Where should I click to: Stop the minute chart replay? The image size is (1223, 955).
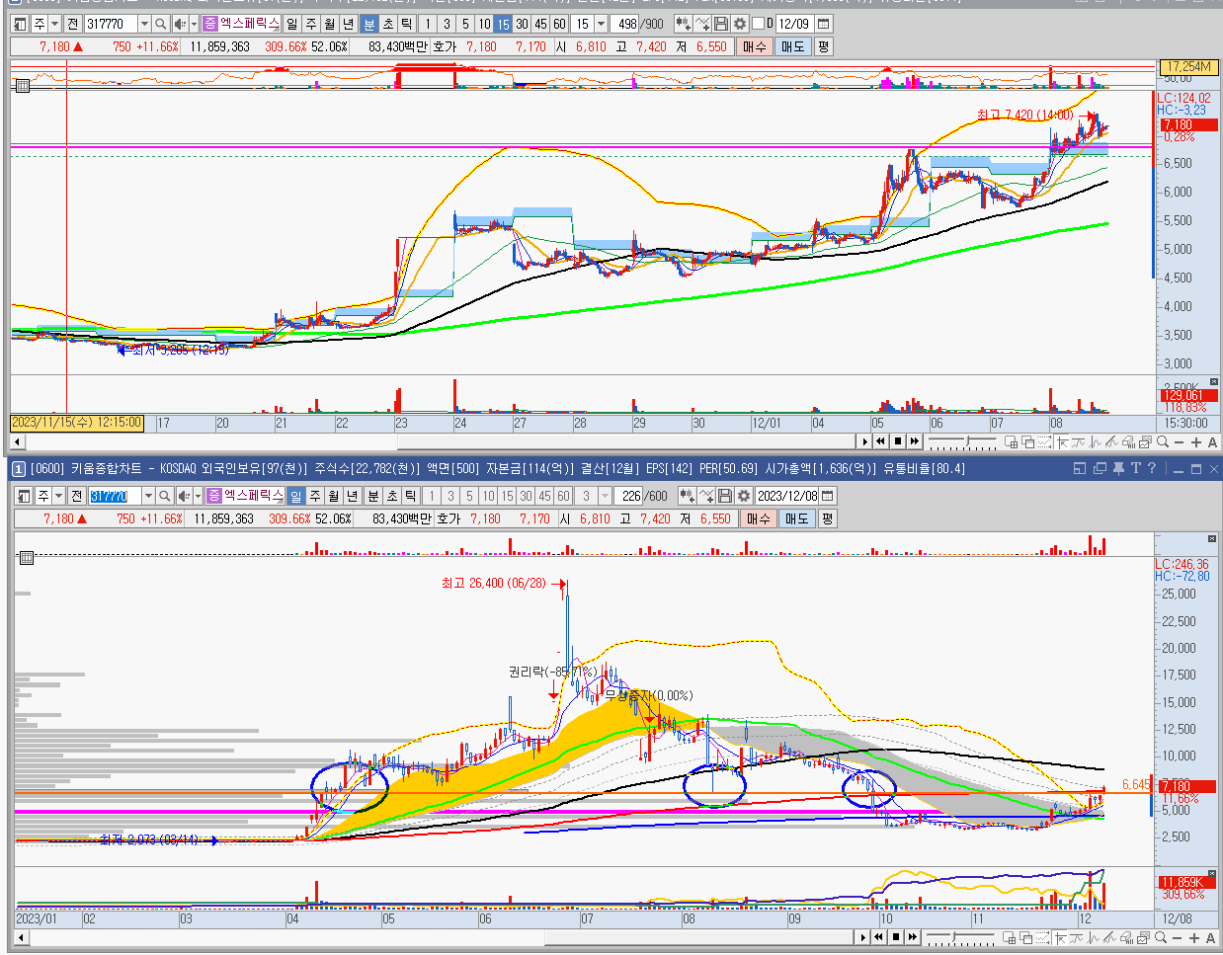pos(898,441)
